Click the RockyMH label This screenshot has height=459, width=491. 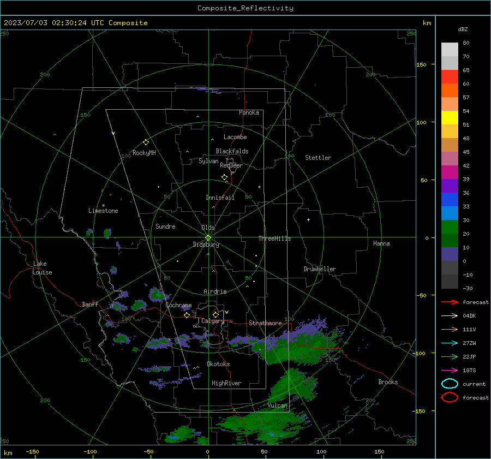click(144, 153)
